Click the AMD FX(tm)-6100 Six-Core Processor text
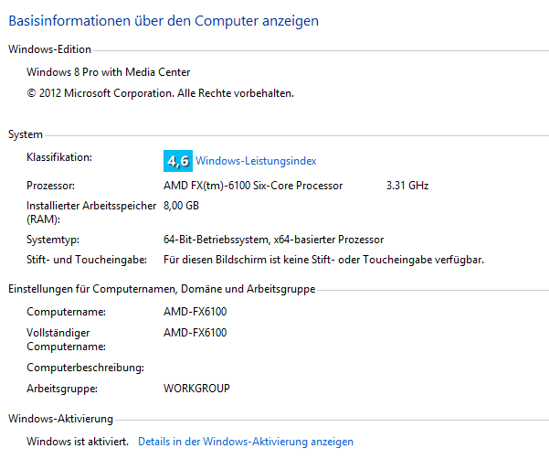This screenshot has width=549, height=459. pyautogui.click(x=253, y=186)
